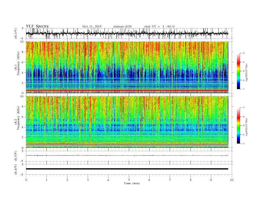Click the "-5" tick on ch.1 color bar
Image resolution: width=261 pixels, height=202 pixels.
243,71
